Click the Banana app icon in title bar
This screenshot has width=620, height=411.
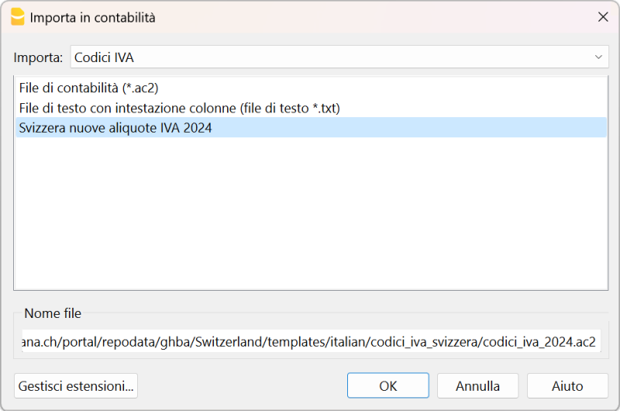(17, 17)
